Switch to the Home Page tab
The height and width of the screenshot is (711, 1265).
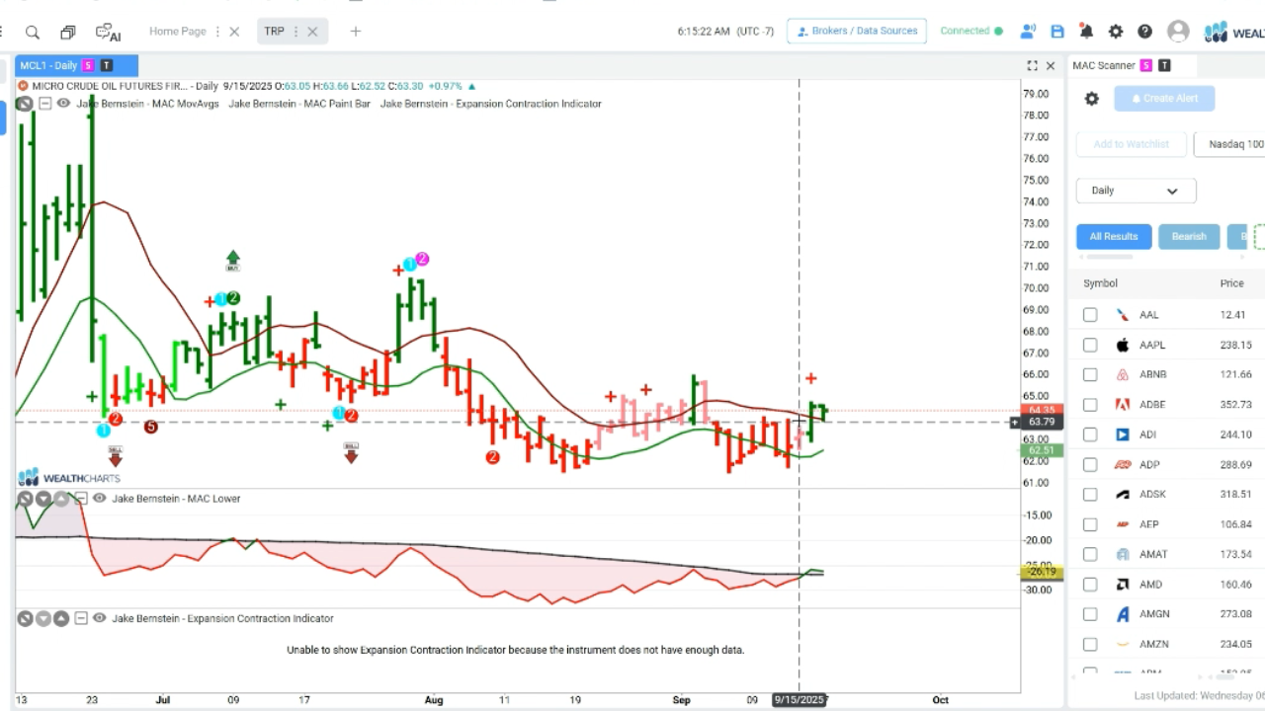(x=178, y=32)
